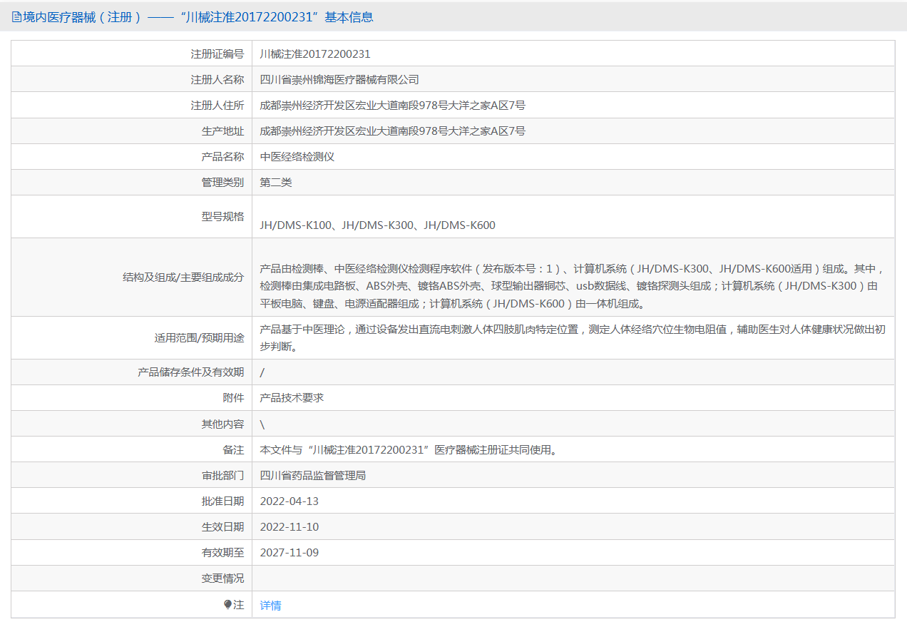Select registration number value 川械注准20172200231
This screenshot has height=622, width=907.
click(x=315, y=53)
